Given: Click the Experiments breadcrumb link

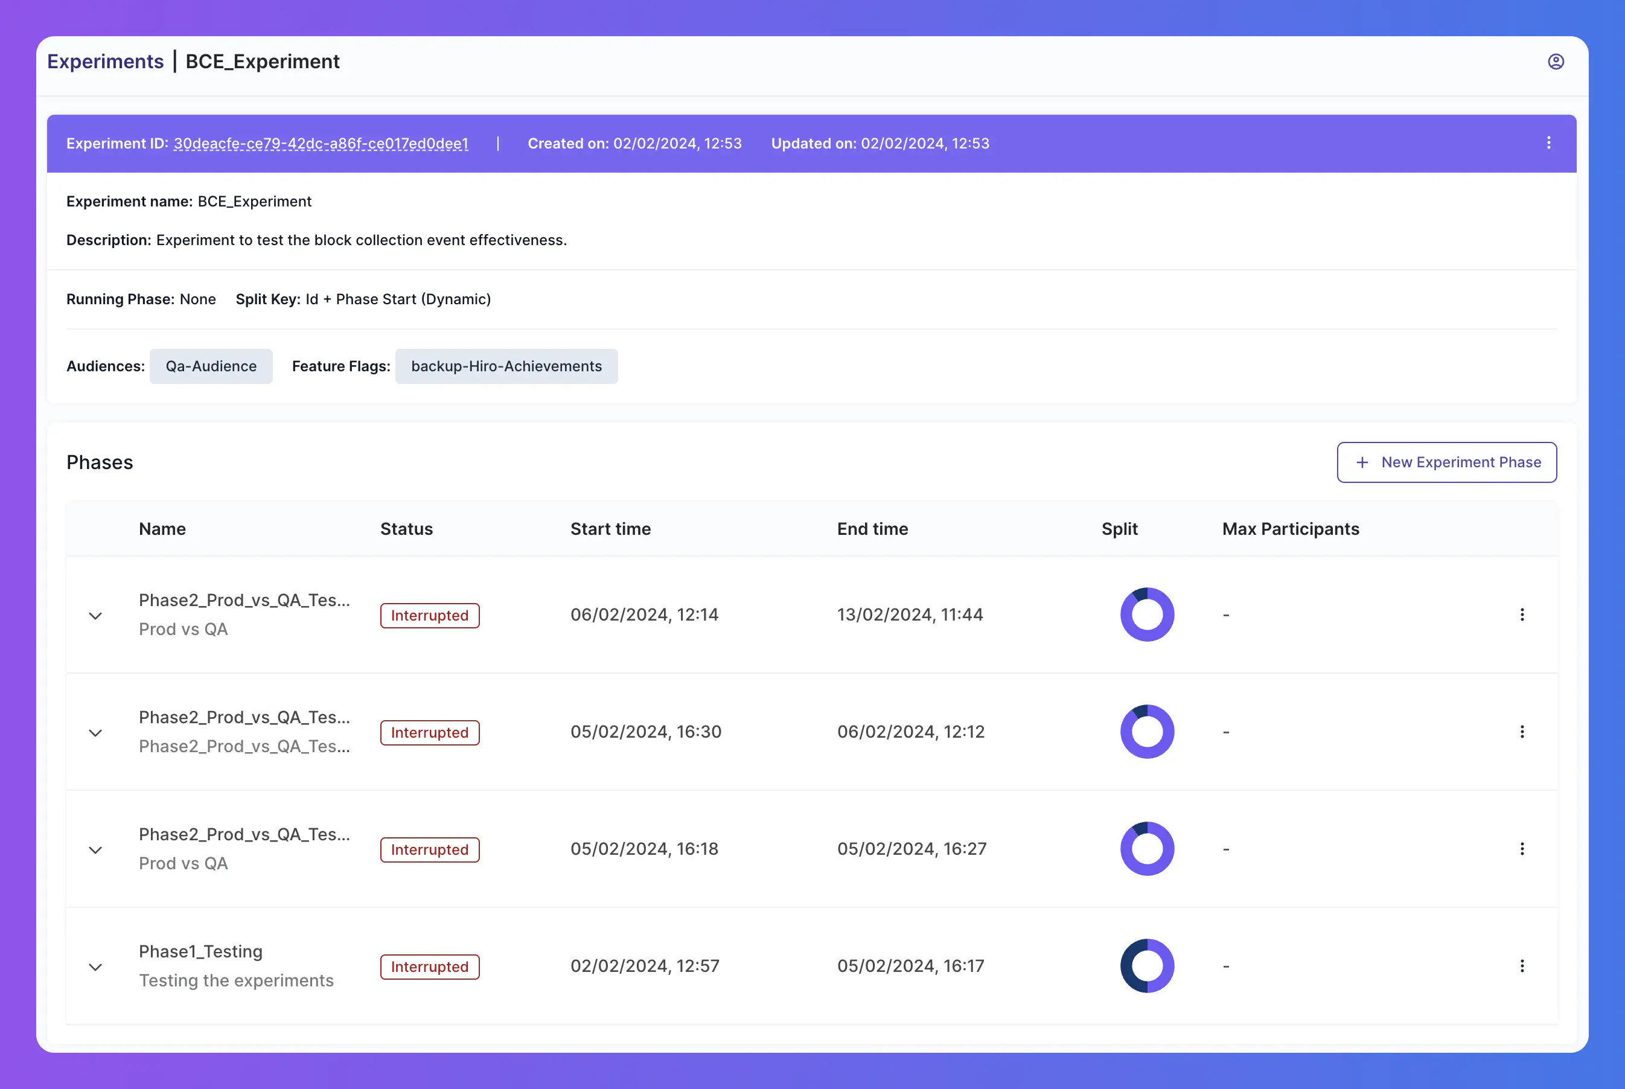Looking at the screenshot, I should tap(104, 60).
